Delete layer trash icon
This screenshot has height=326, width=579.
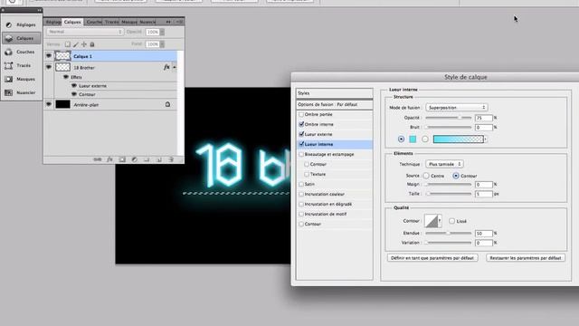171,159
